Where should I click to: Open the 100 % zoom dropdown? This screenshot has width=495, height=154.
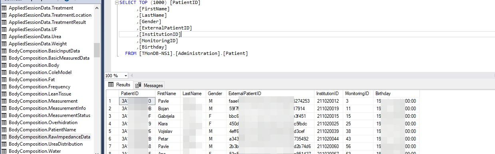click(x=126, y=76)
